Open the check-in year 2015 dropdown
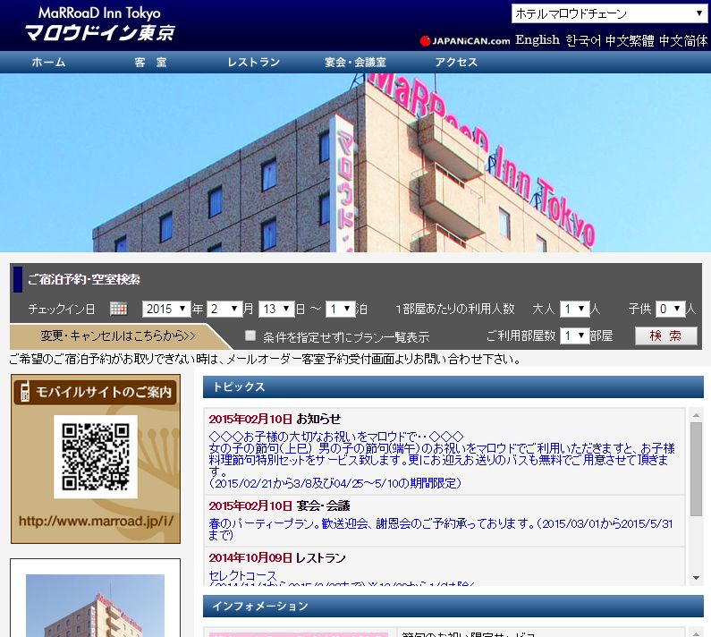The width and height of the screenshot is (711, 637). coord(166,309)
